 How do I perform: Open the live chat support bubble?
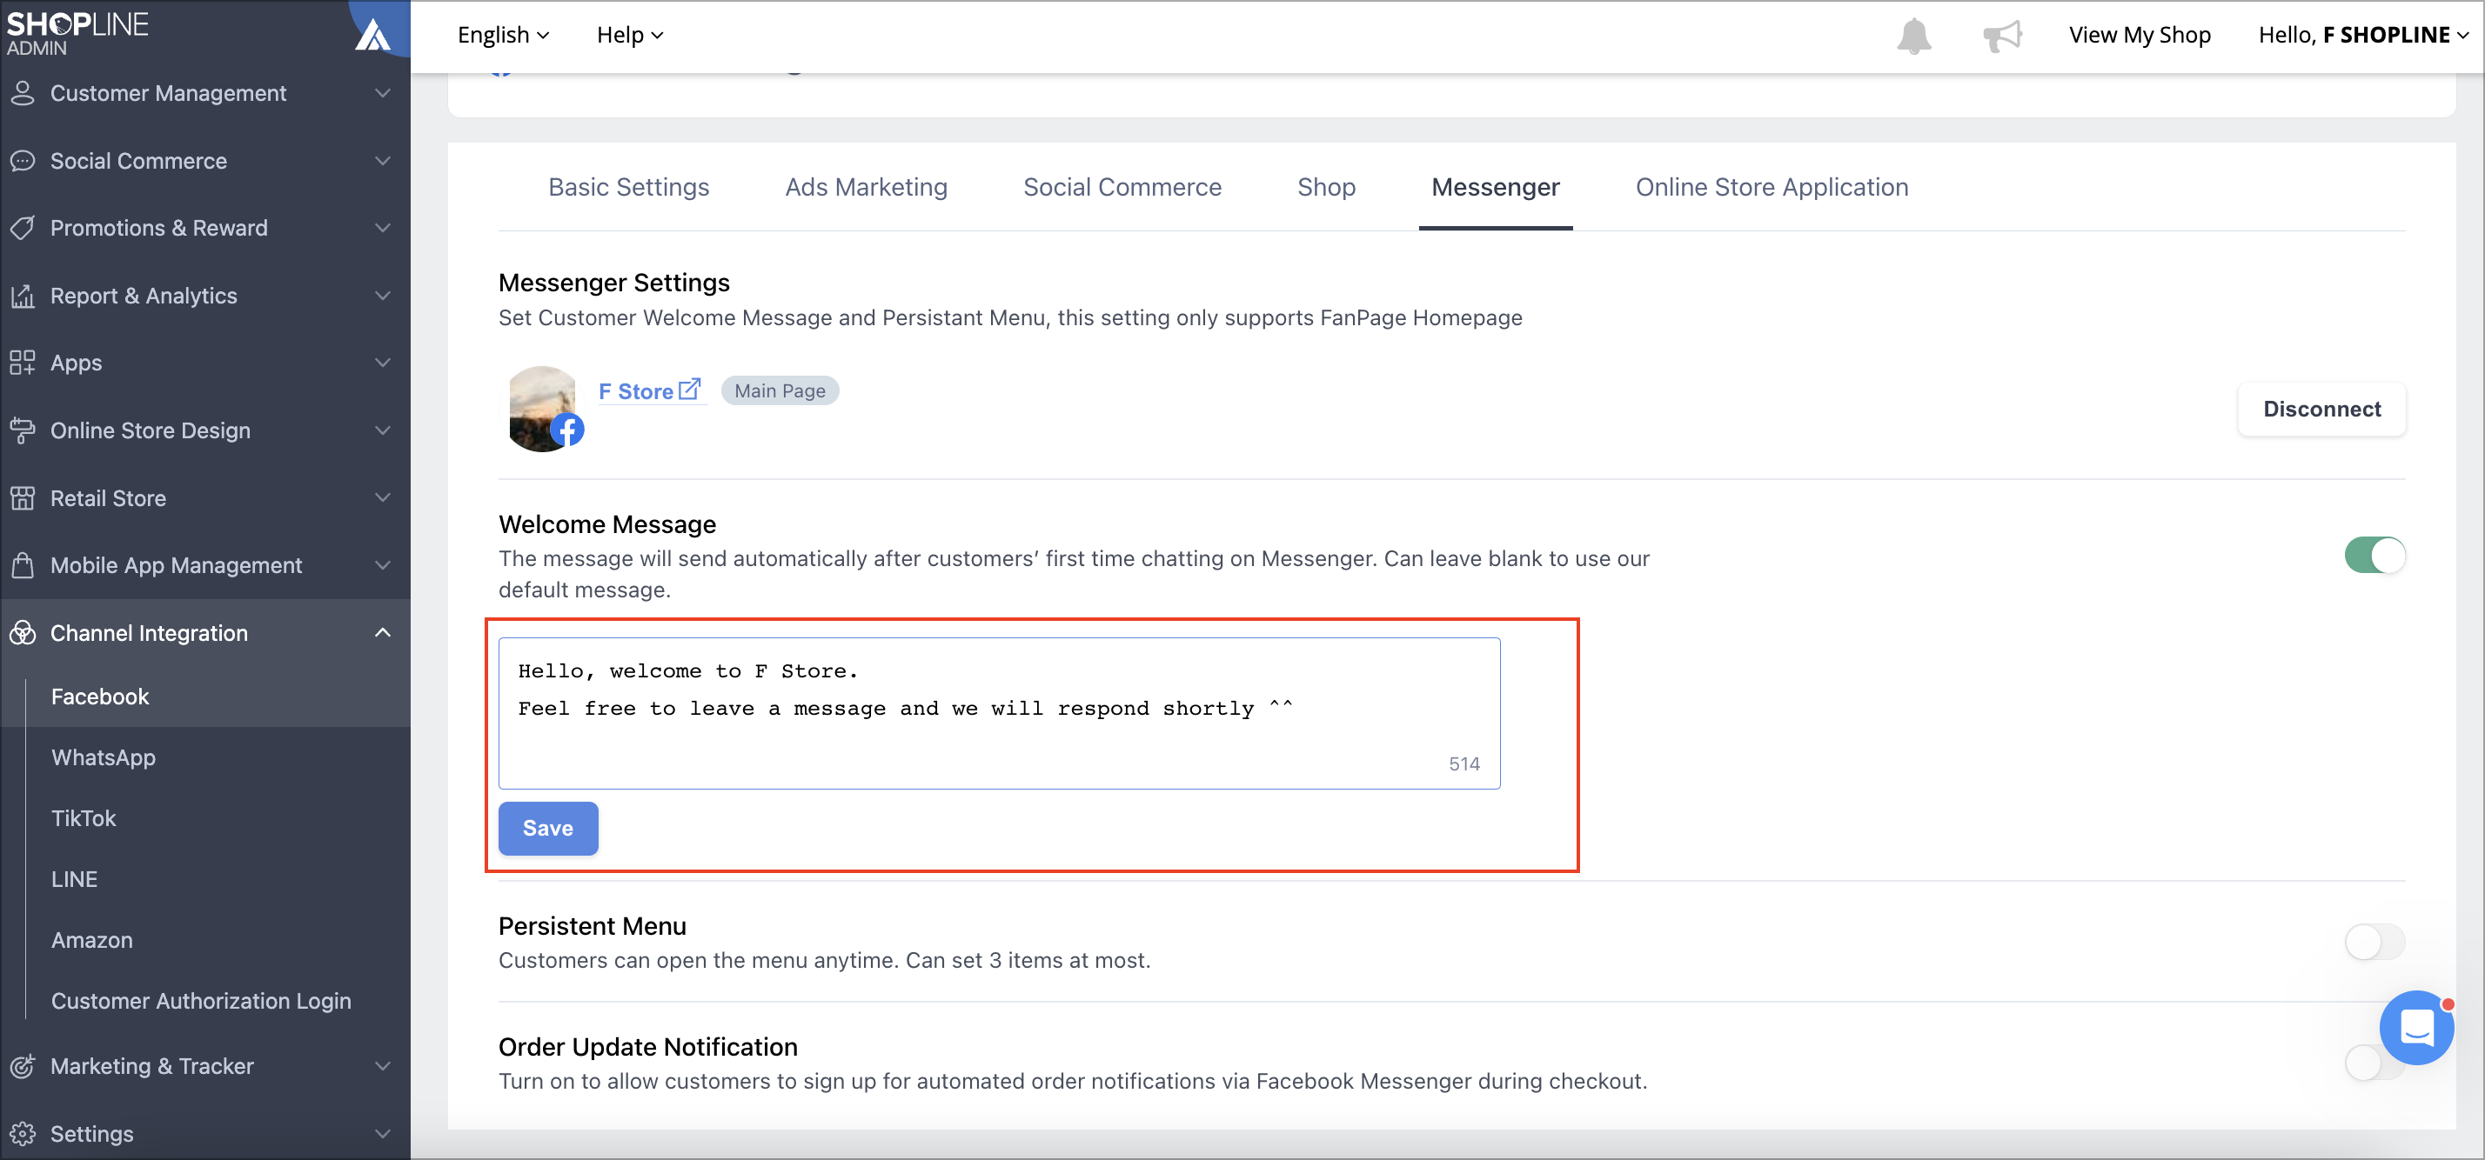click(2415, 1027)
